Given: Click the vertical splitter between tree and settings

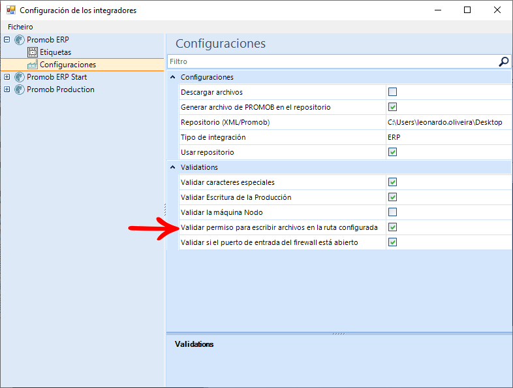Looking at the screenshot, I should click(165, 210).
